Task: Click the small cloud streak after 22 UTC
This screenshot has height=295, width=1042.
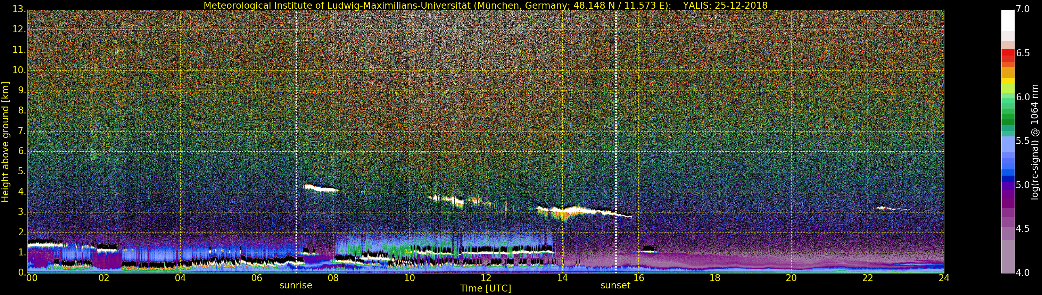Action: 892,209
